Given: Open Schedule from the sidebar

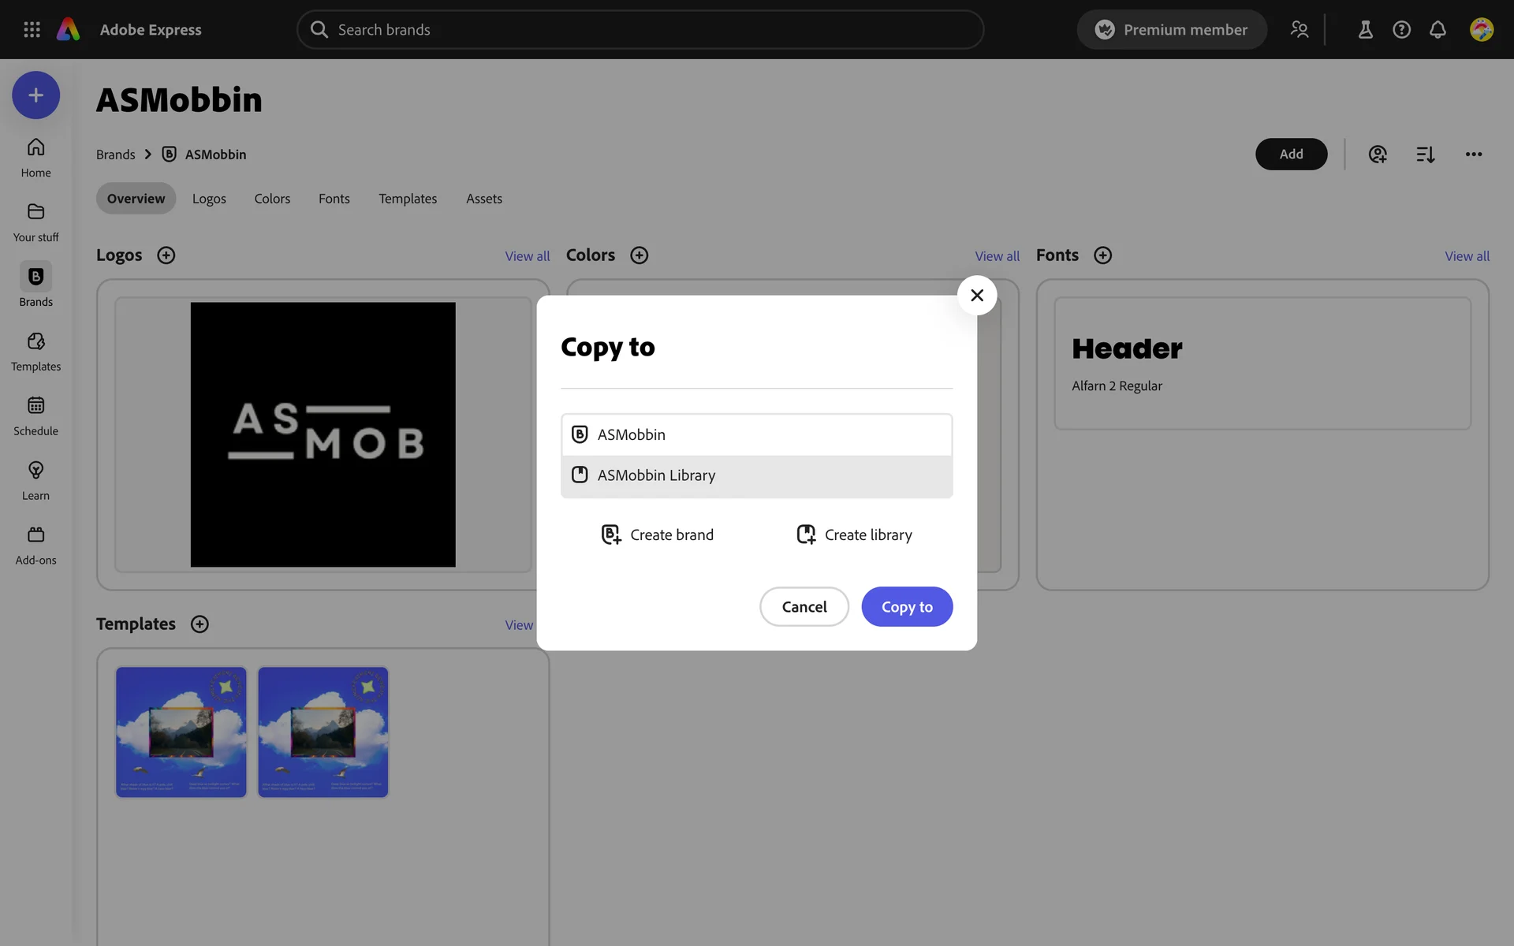Looking at the screenshot, I should [35, 415].
